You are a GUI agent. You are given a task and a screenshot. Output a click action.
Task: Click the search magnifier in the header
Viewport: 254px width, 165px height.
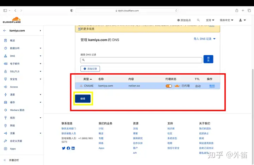[x=198, y=20]
